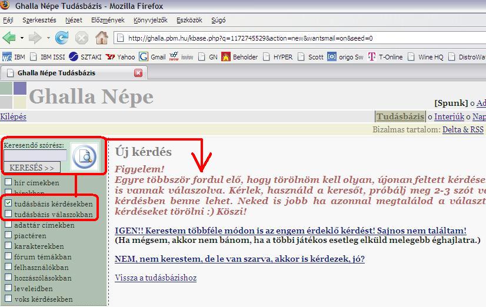
Task: Open the T-Online bookmark
Action: [385, 57]
